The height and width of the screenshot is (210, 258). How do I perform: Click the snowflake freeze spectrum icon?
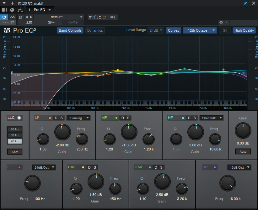click(225, 30)
